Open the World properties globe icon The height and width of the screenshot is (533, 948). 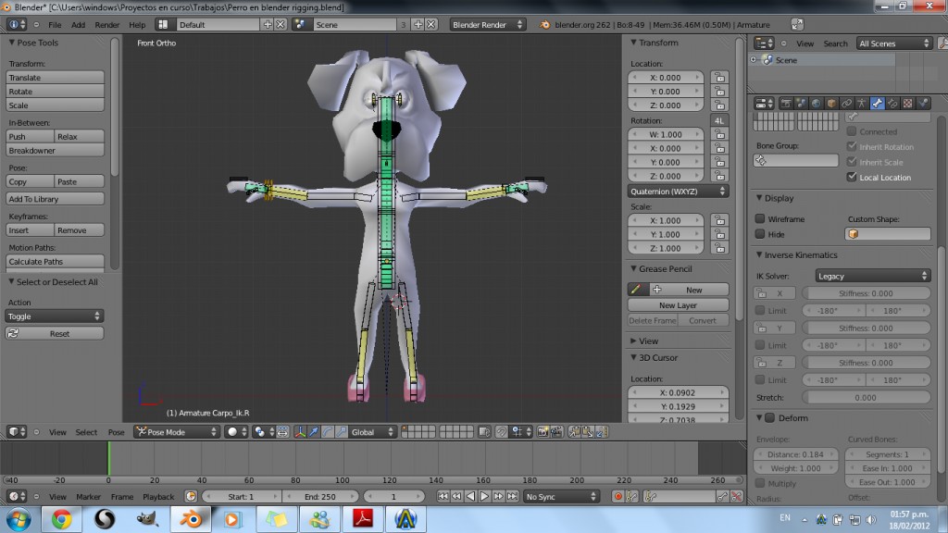(816, 103)
